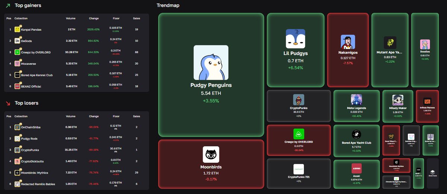Click the DeGods collection icon

tap(17, 41)
